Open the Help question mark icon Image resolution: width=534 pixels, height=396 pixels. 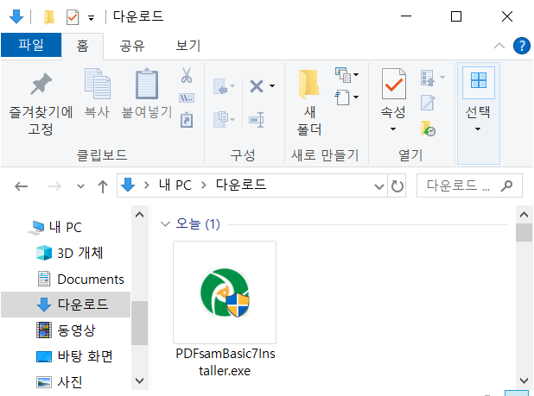521,46
